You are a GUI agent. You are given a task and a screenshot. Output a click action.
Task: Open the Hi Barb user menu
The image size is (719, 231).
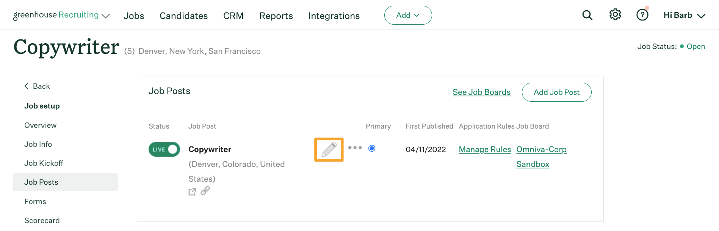point(684,16)
